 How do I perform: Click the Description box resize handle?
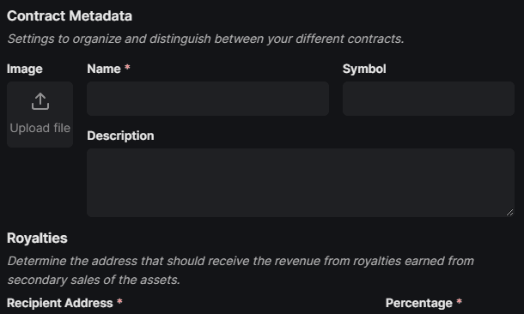(x=509, y=212)
